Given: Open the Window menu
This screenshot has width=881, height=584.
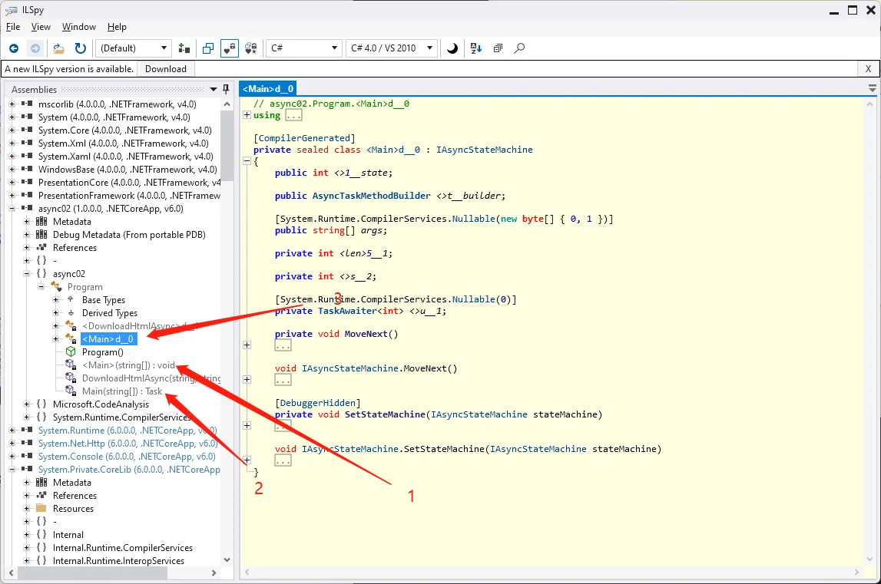Looking at the screenshot, I should click(x=78, y=27).
